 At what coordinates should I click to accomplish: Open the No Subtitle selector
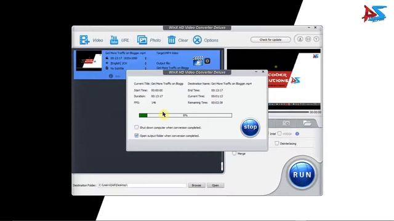click(x=145, y=68)
